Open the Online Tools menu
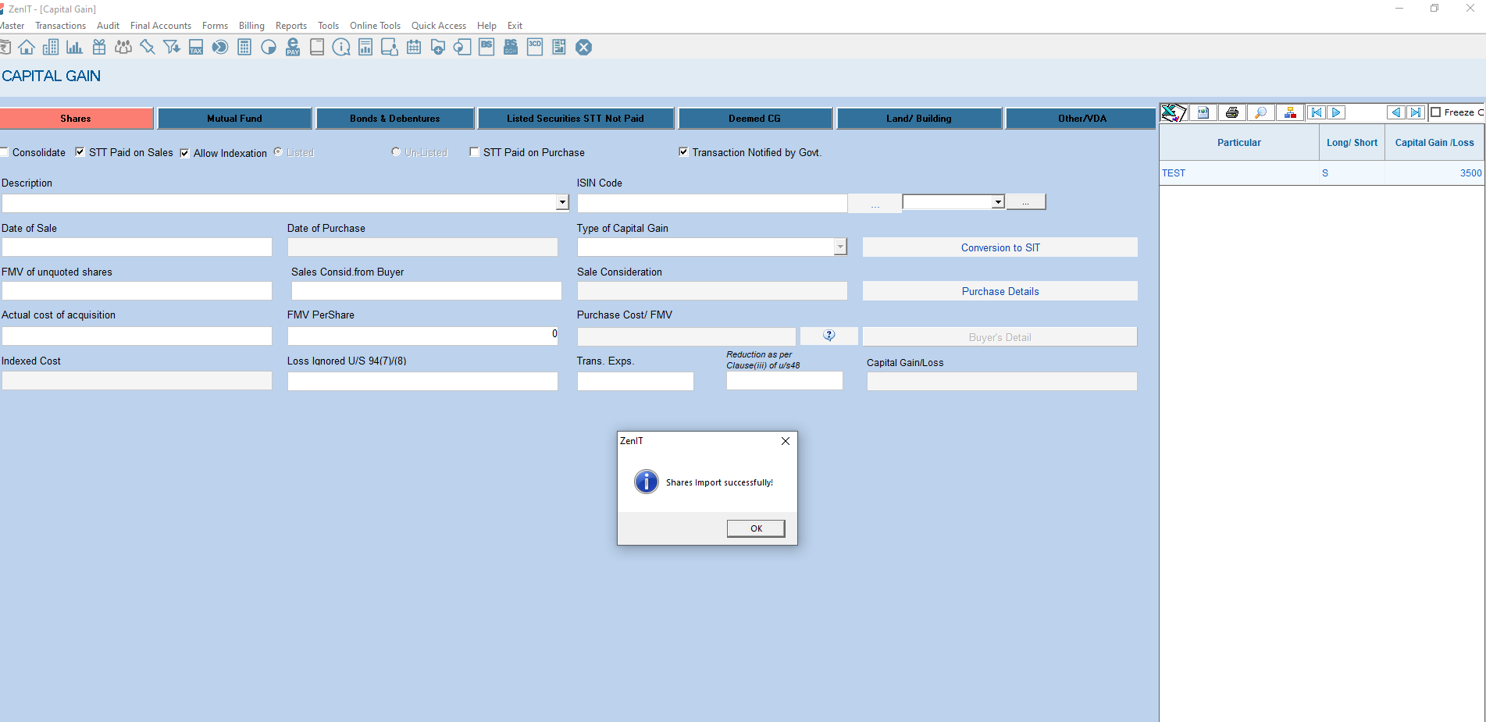The width and height of the screenshot is (1486, 722). [x=375, y=26]
